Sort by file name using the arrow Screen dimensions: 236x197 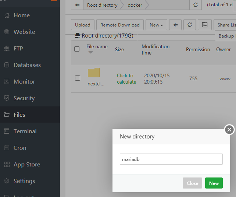[x=90, y=52]
